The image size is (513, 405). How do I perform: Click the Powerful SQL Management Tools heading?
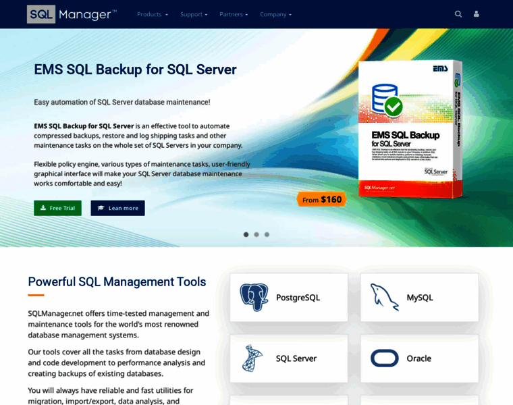117,281
